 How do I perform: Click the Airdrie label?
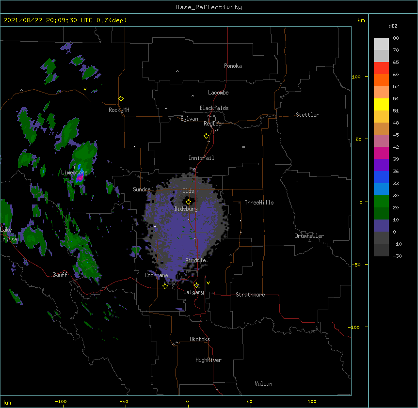point(196,260)
